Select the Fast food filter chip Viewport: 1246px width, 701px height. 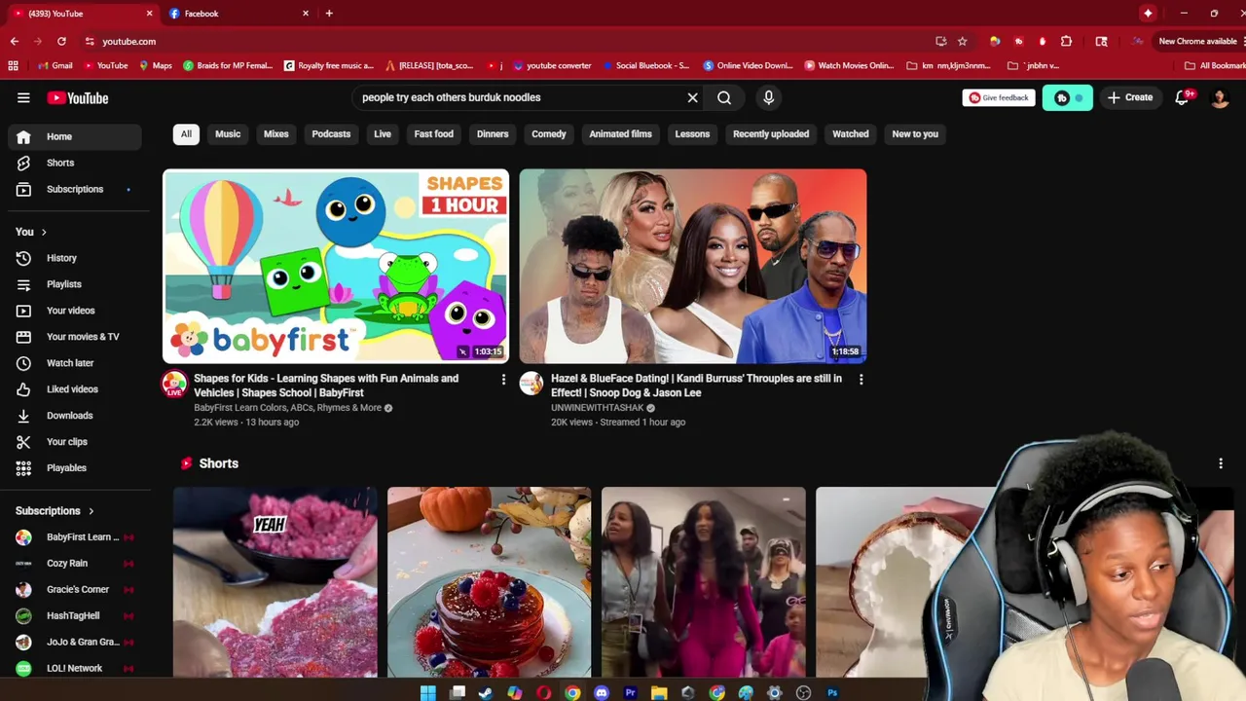pyautogui.click(x=434, y=134)
